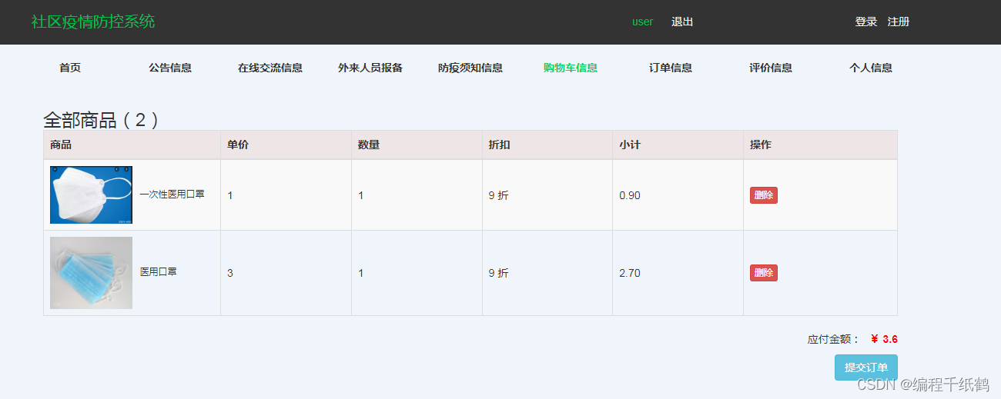Image resolution: width=1001 pixels, height=399 pixels.
Task: Click the 一次性医用口罩 product name
Action: (x=172, y=195)
